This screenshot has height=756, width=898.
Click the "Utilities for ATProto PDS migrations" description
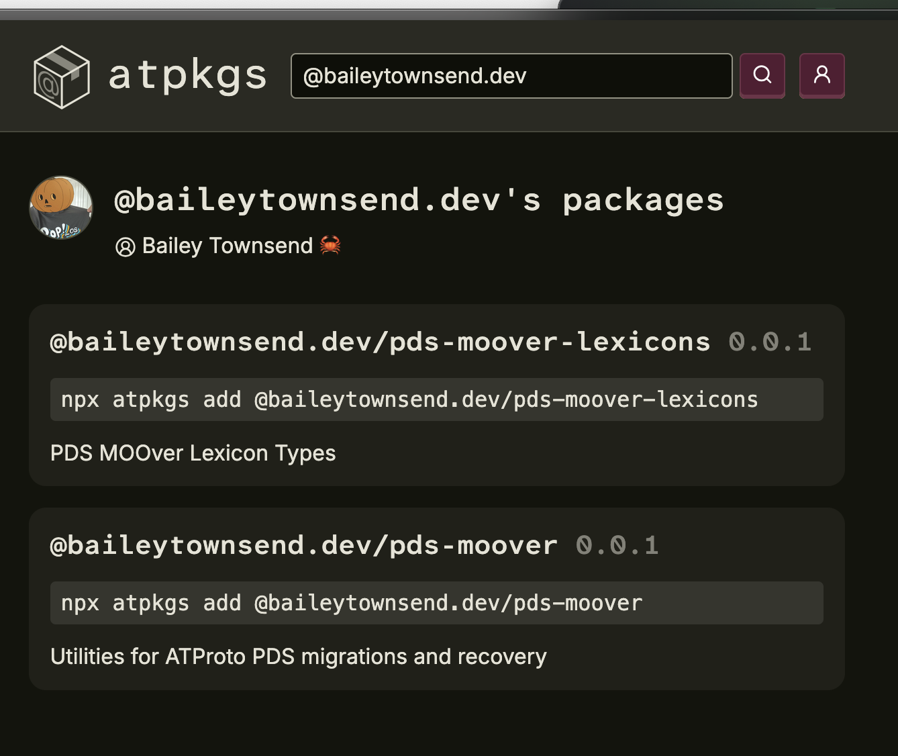[x=298, y=656]
